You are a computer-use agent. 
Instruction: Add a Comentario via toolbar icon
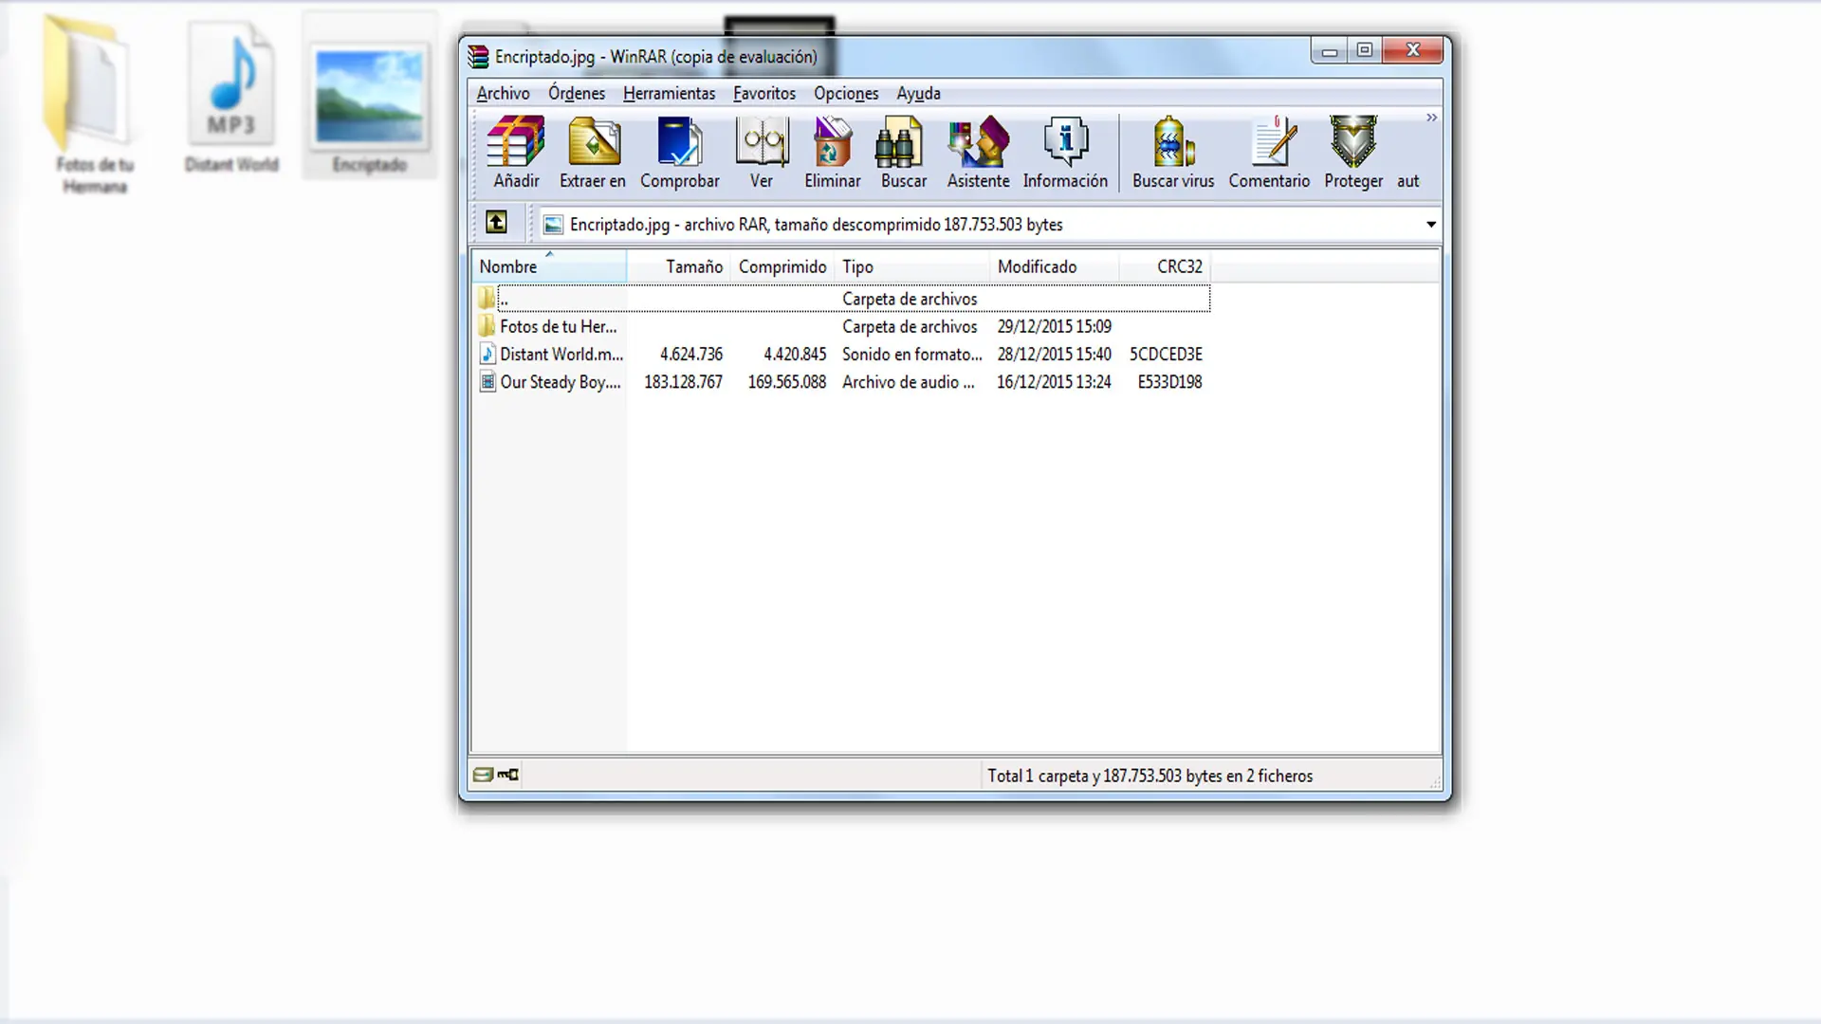(1273, 142)
